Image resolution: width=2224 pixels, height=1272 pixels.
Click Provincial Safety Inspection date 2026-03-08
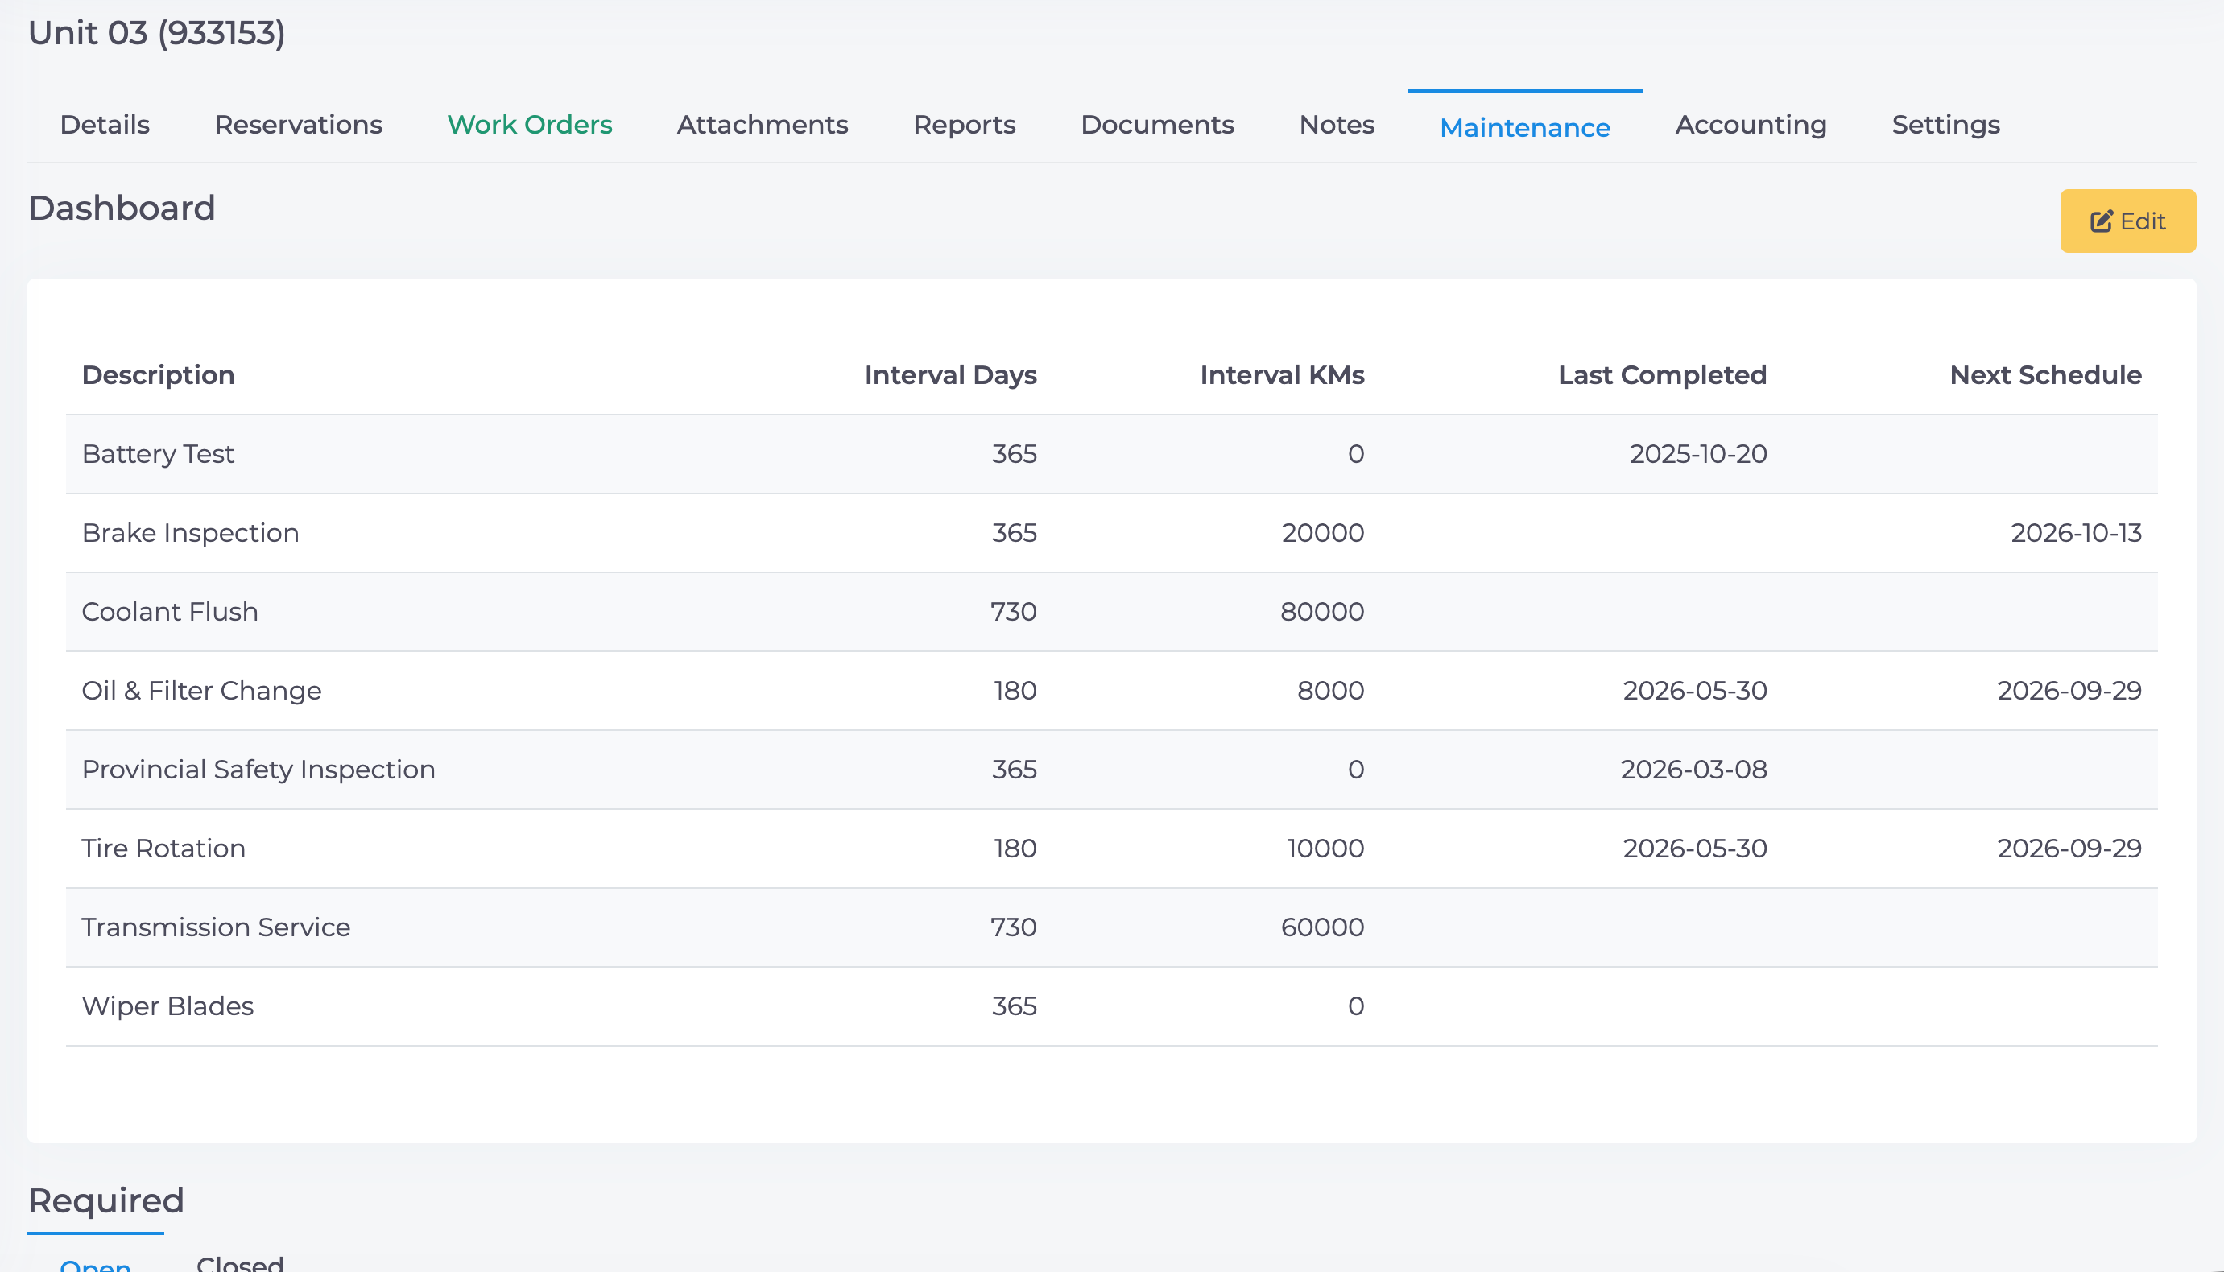click(1694, 770)
